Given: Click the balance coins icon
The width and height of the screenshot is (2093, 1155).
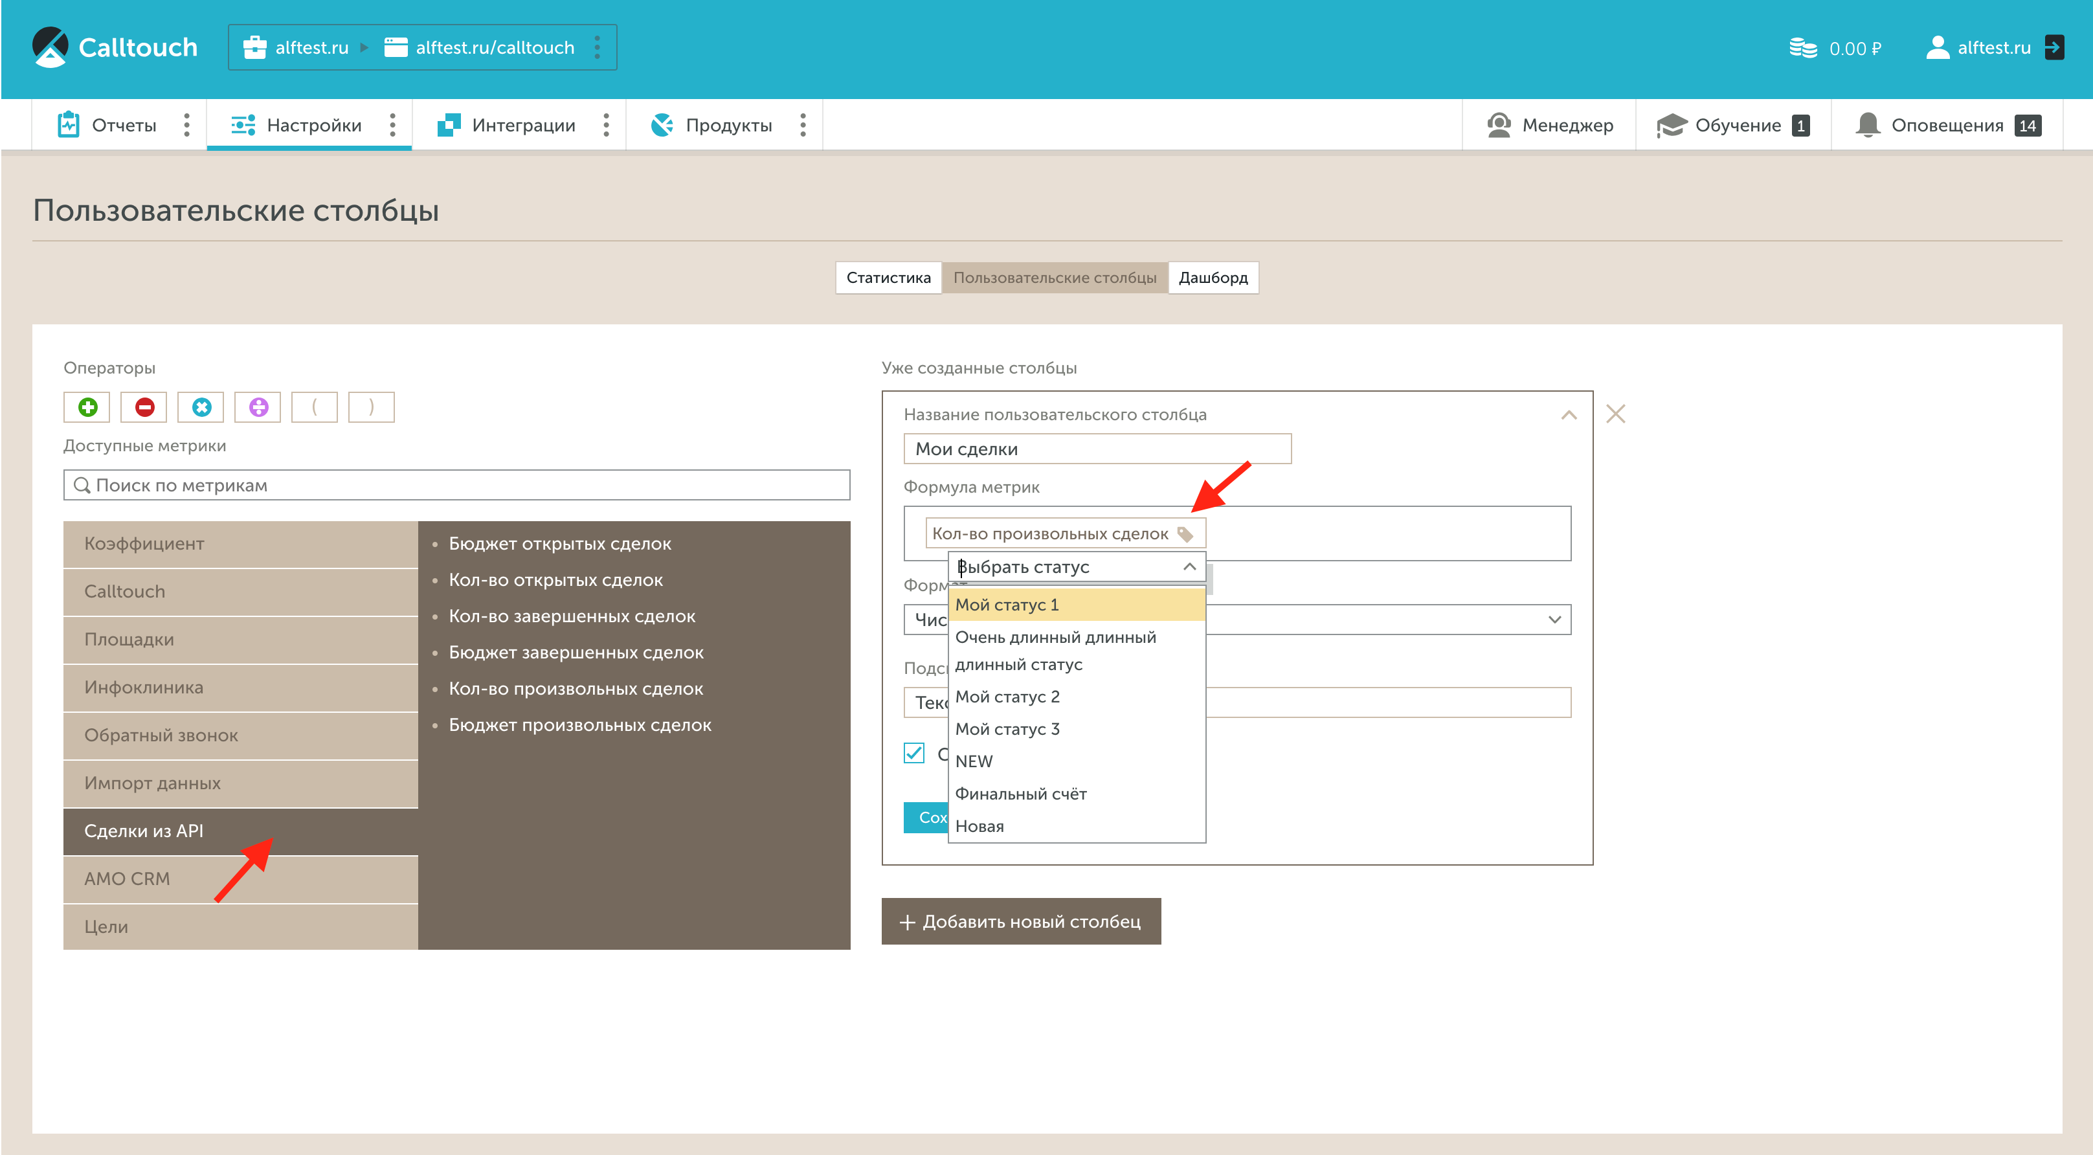Looking at the screenshot, I should pos(1803,48).
